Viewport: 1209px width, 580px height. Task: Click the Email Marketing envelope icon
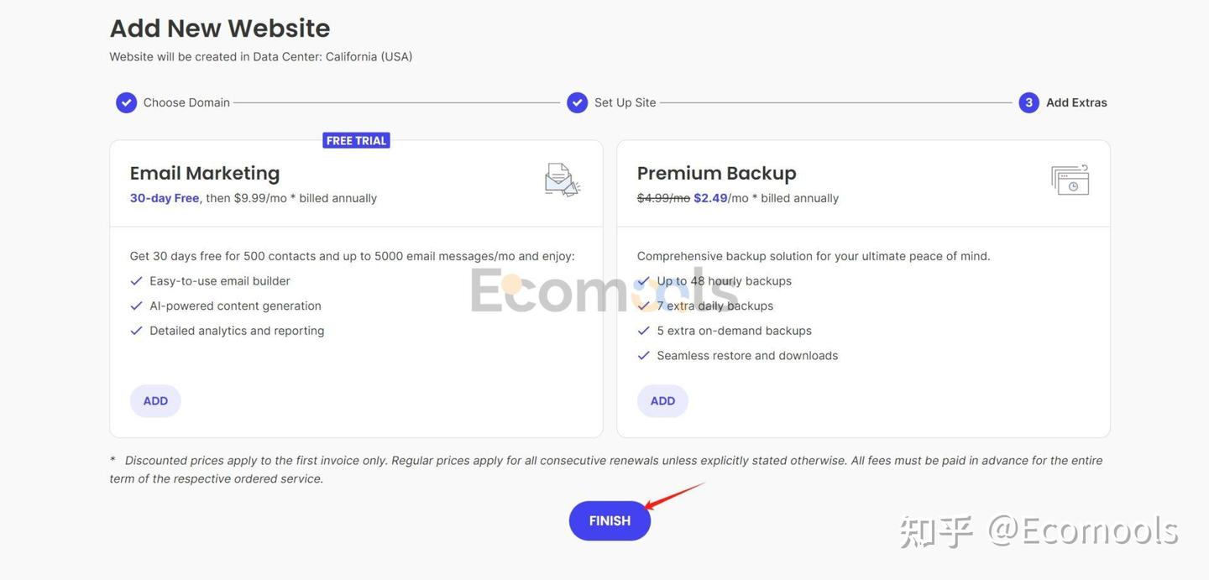point(562,180)
